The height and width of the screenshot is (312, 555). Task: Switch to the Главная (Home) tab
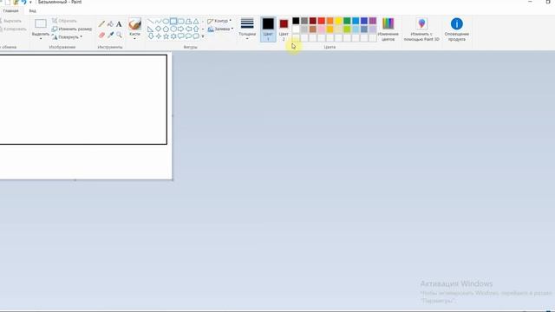click(x=10, y=11)
